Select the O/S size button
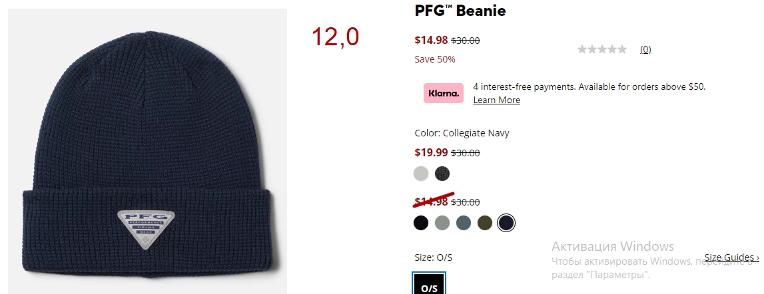This screenshot has height=294, width=764. 429,285
